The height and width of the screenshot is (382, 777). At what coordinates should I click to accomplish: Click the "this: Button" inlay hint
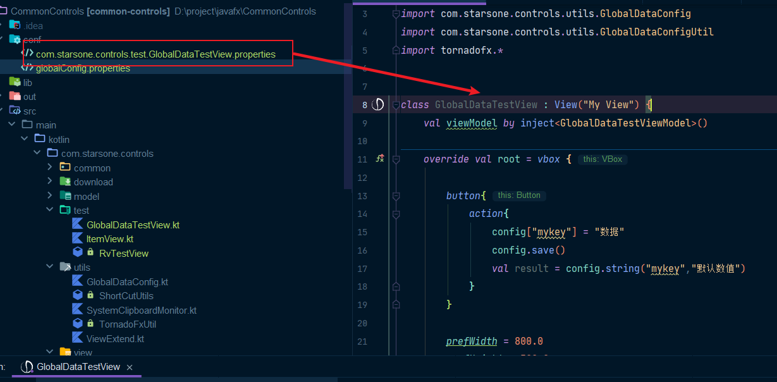[x=519, y=195]
